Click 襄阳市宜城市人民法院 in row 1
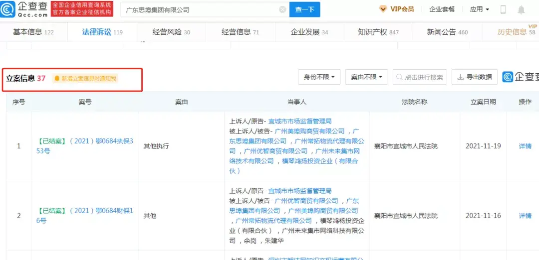The image size is (539, 260). tap(406, 146)
